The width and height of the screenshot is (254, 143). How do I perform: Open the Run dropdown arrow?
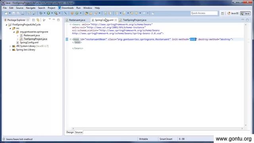(52, 13)
